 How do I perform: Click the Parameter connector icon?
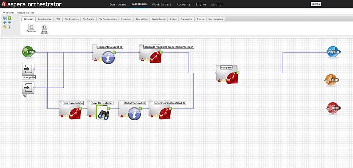(x=31, y=27)
